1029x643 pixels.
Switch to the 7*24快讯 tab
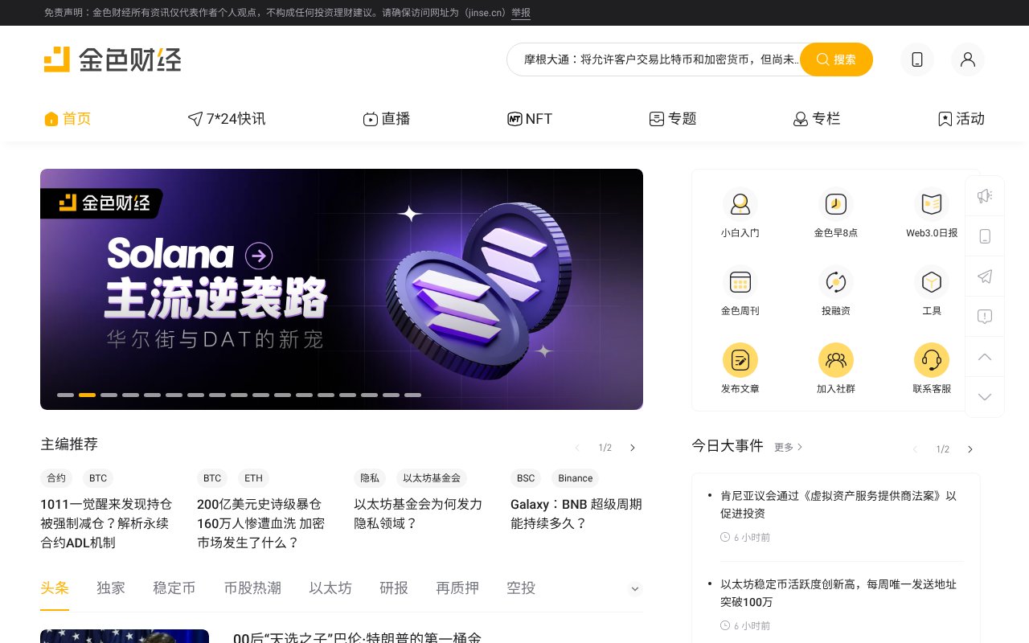pos(227,119)
